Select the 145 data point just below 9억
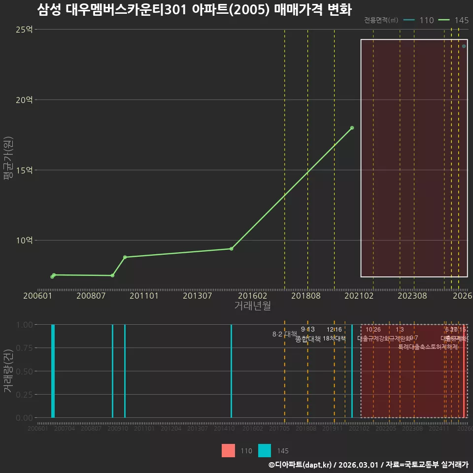This screenshot has height=473, width=473. pos(125,257)
